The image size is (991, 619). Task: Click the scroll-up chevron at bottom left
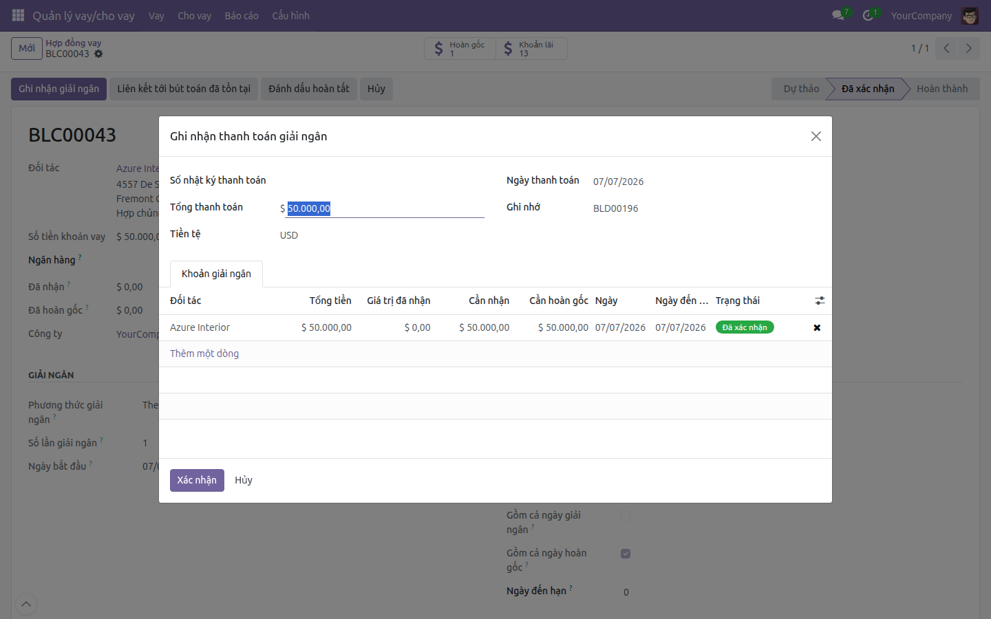pos(25,605)
